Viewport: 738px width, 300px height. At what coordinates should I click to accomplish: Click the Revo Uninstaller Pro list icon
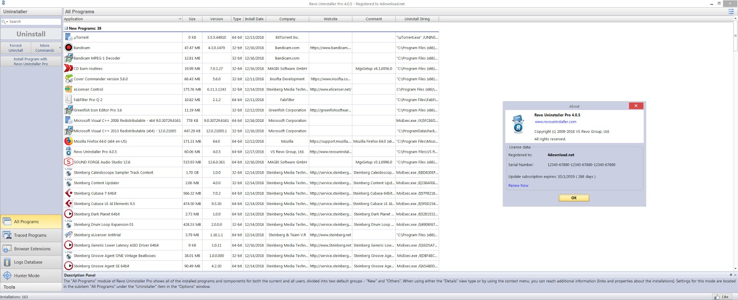pos(68,151)
